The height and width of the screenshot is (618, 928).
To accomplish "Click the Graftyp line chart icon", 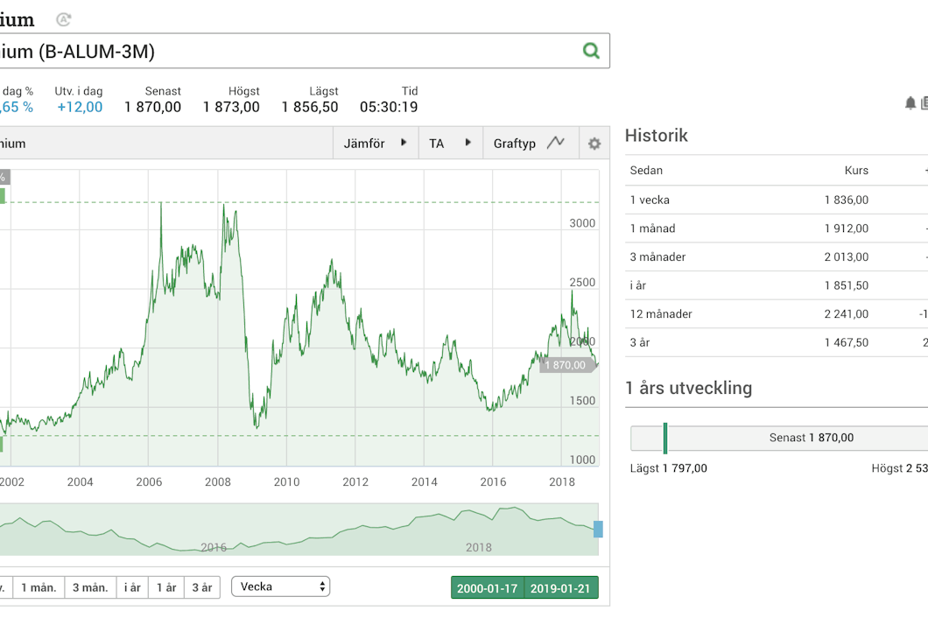I will 555,143.
